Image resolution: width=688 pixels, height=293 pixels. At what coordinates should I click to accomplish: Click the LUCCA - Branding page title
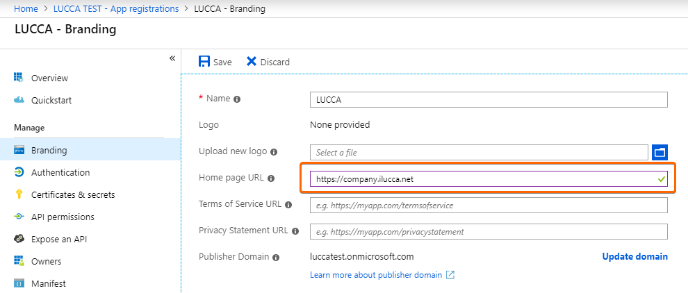point(65,29)
